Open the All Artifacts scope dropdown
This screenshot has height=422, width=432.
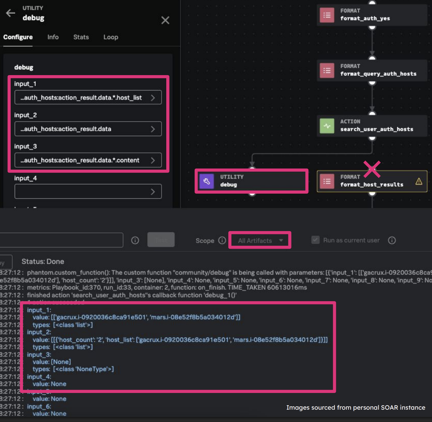coord(260,240)
